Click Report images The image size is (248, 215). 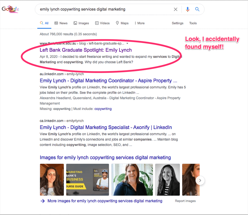185,201
